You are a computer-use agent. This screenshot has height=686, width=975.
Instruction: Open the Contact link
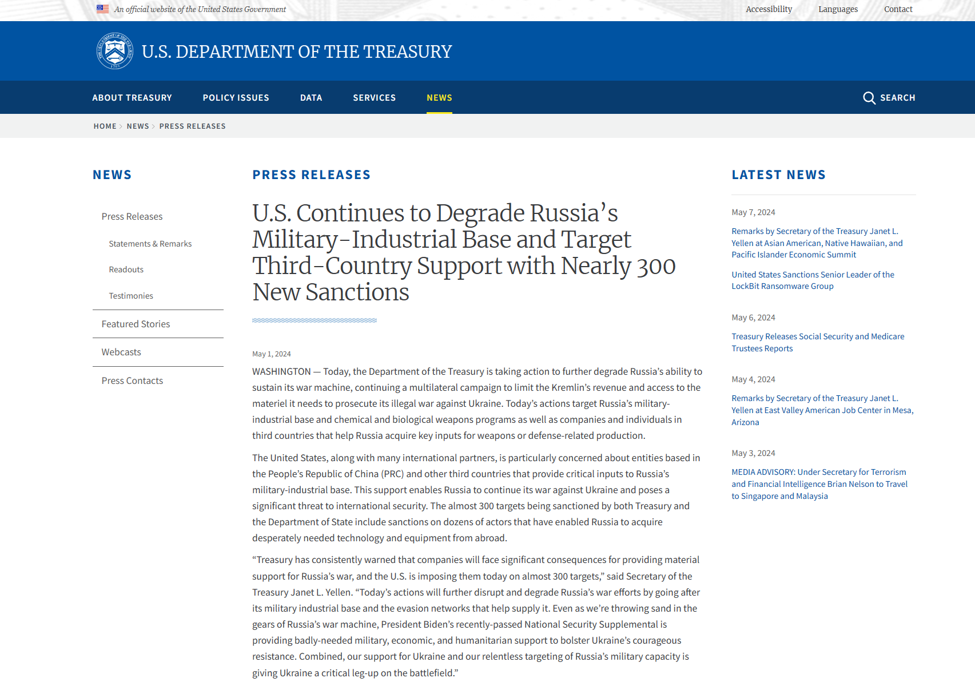898,9
